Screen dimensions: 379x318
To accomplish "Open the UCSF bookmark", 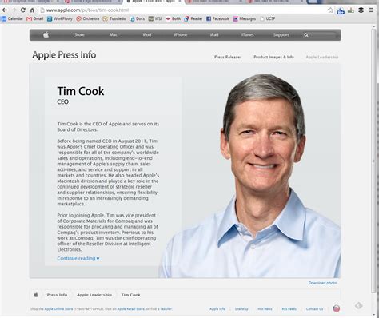I will [x=268, y=18].
